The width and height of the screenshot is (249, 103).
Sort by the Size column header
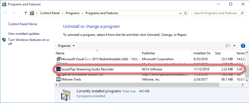click(x=224, y=53)
